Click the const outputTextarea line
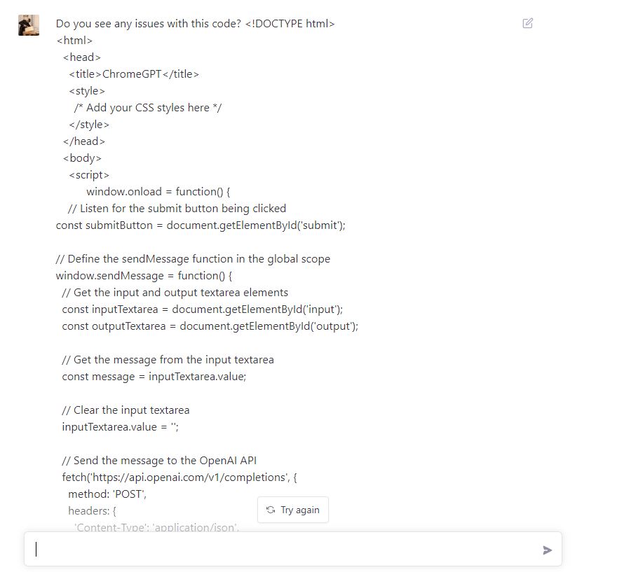 click(x=210, y=326)
